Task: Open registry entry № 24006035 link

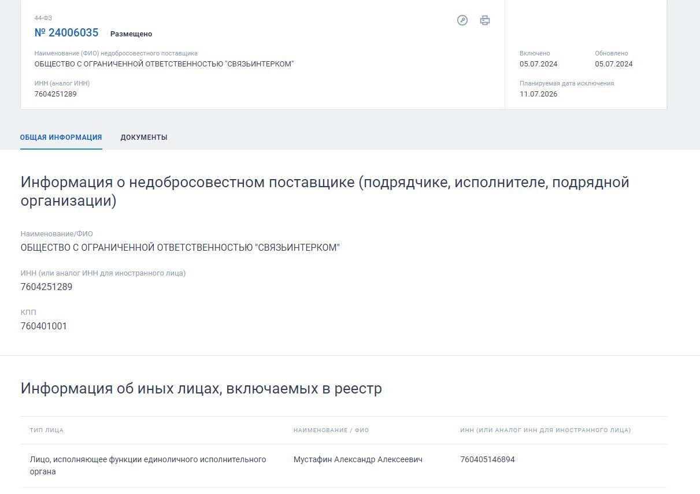Action: point(66,33)
